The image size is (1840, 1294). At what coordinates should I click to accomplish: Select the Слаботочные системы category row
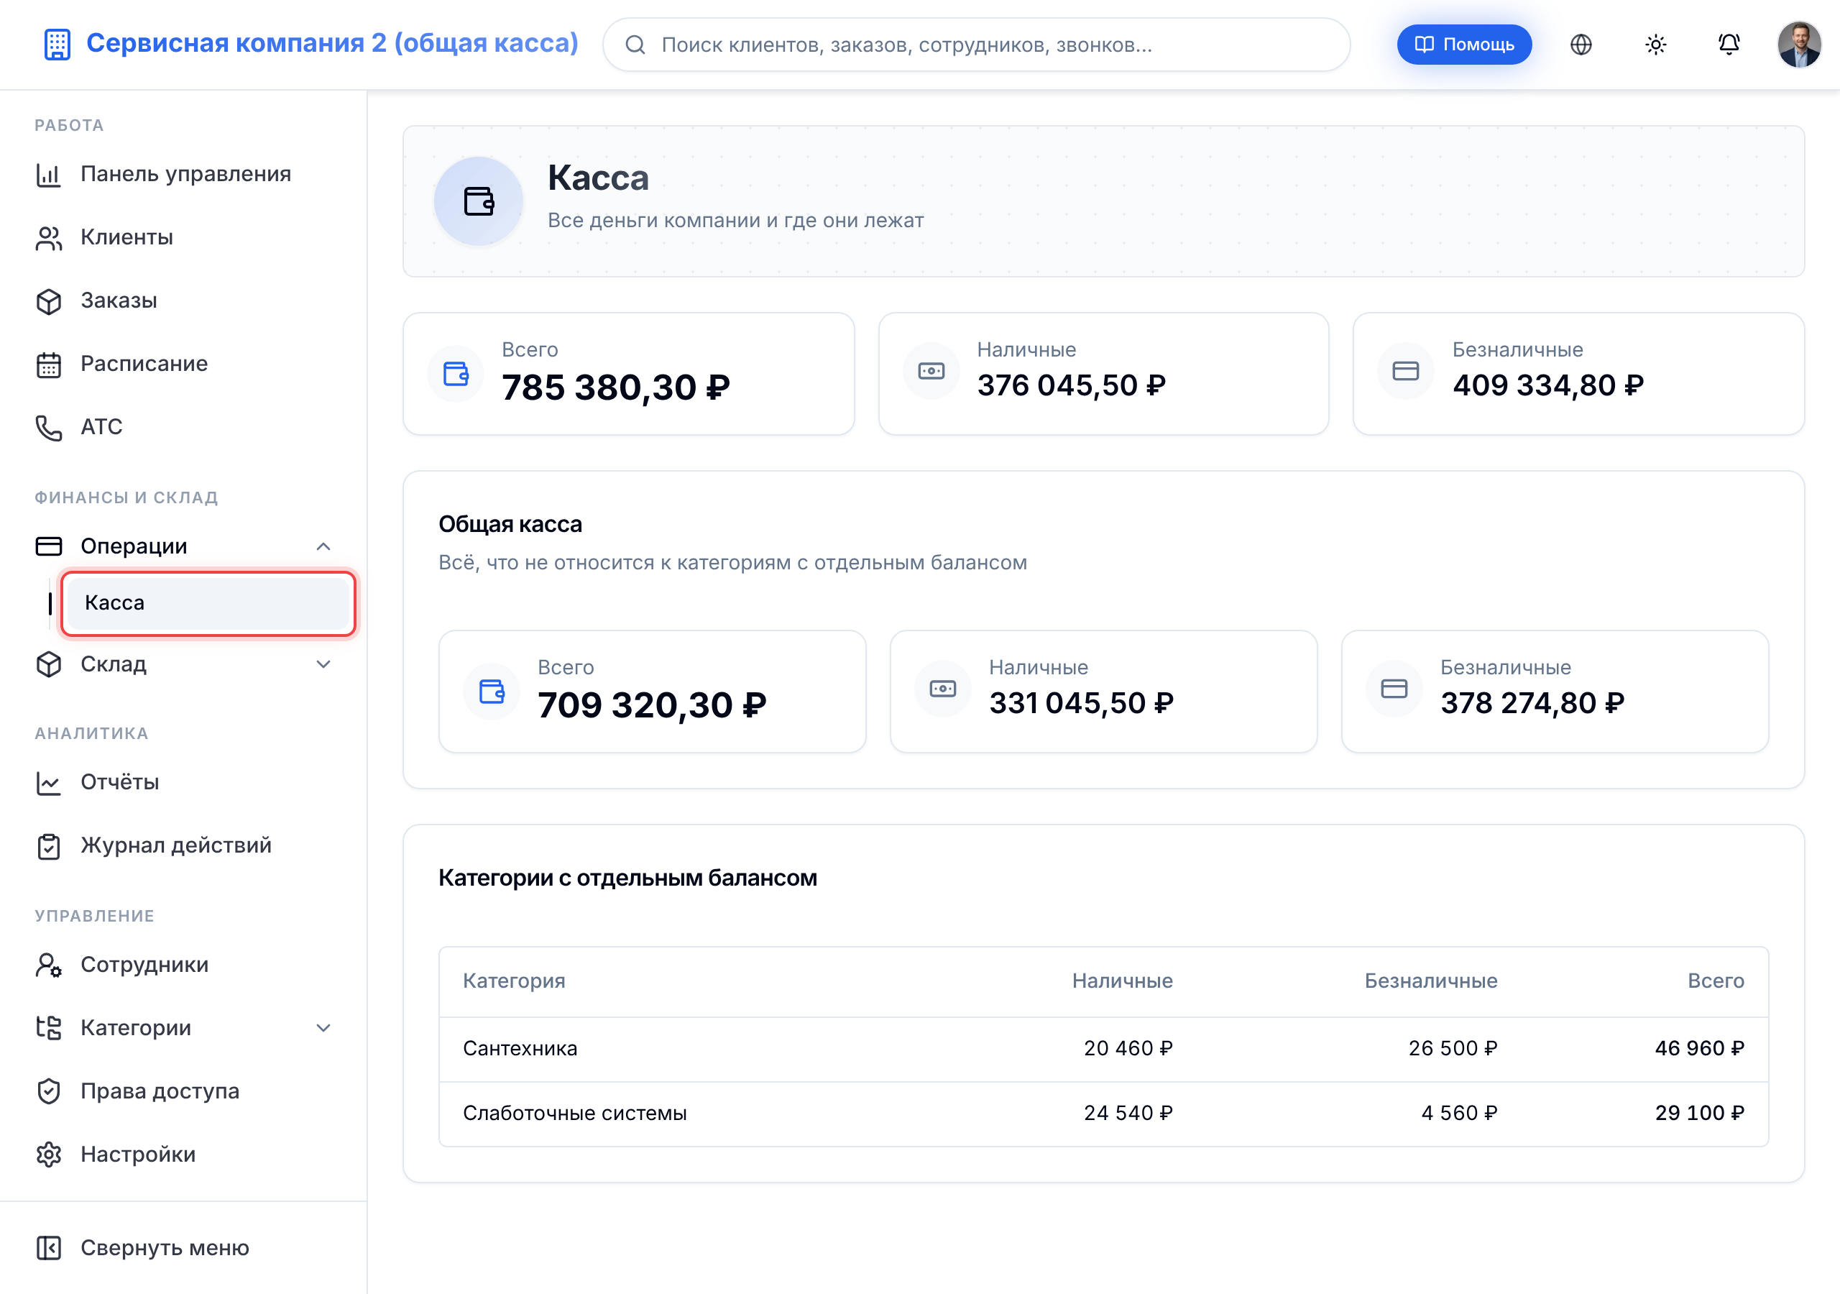tap(1103, 1114)
